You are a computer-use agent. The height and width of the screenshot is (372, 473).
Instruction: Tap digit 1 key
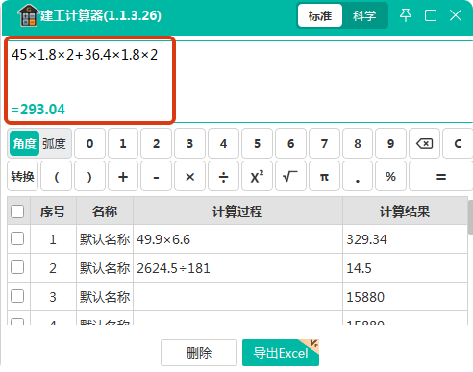point(123,143)
